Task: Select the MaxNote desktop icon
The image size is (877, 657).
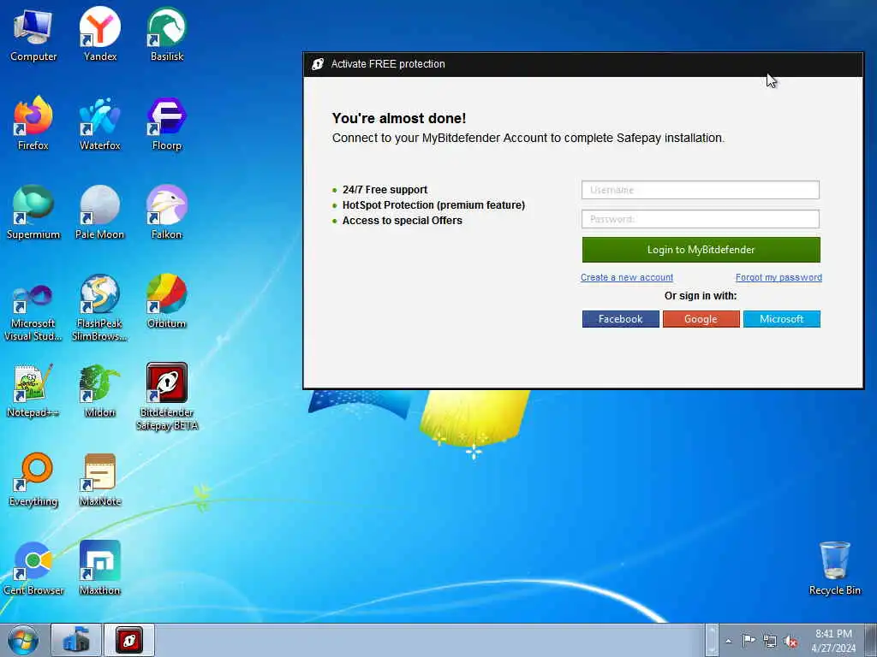Action: point(100,479)
